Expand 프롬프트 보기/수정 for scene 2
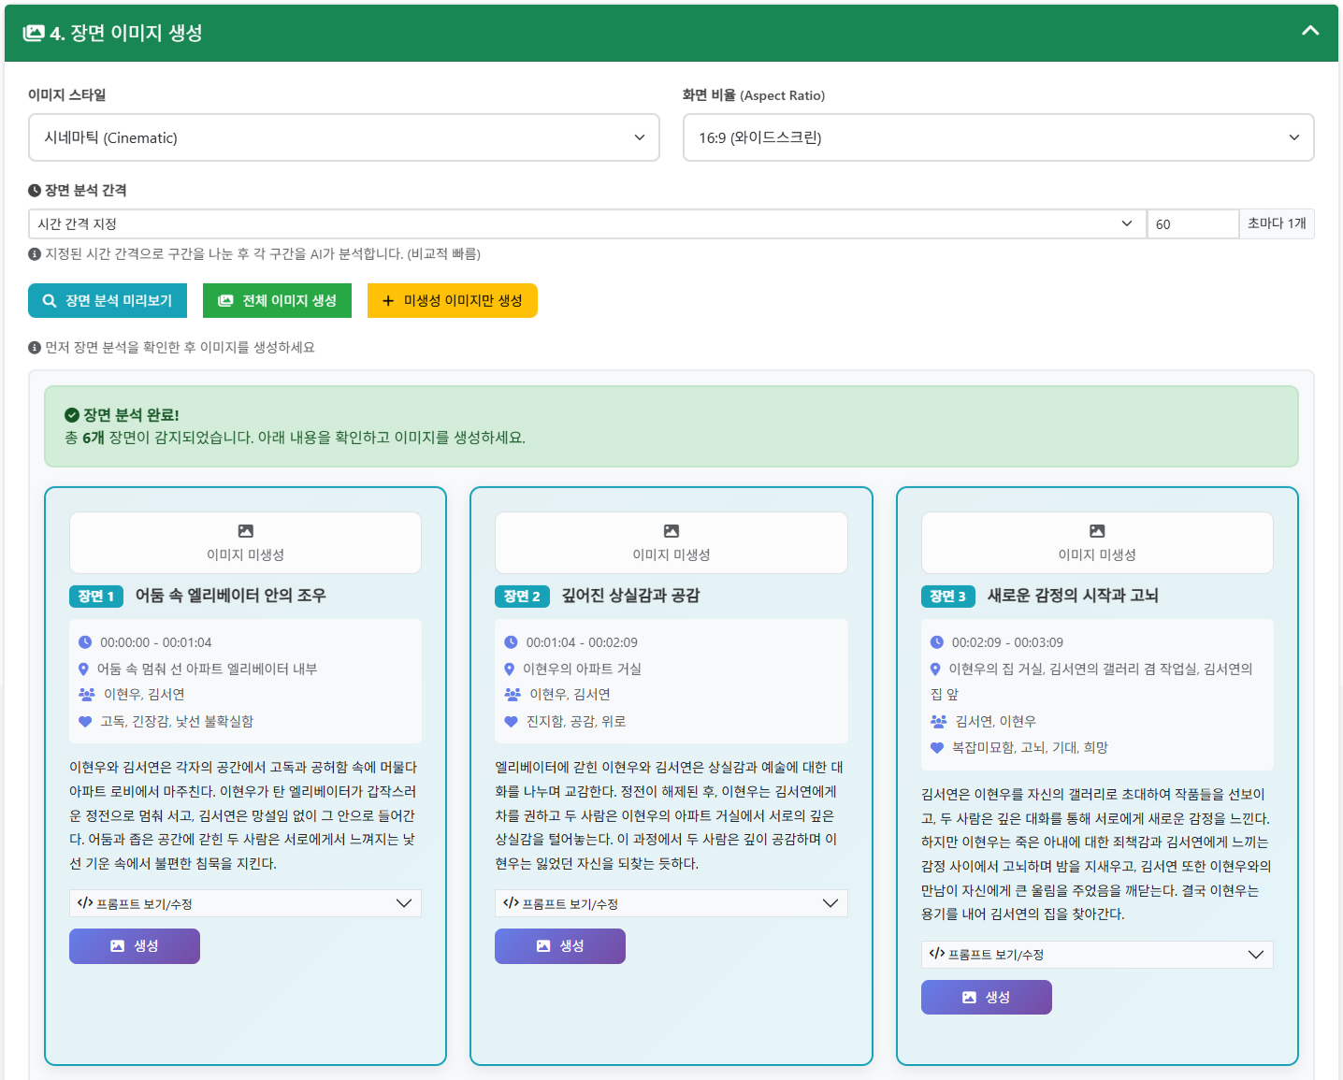 [x=671, y=903]
